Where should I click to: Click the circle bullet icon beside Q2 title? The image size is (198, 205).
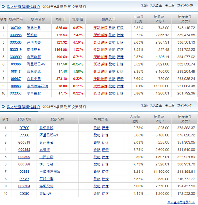3,7
